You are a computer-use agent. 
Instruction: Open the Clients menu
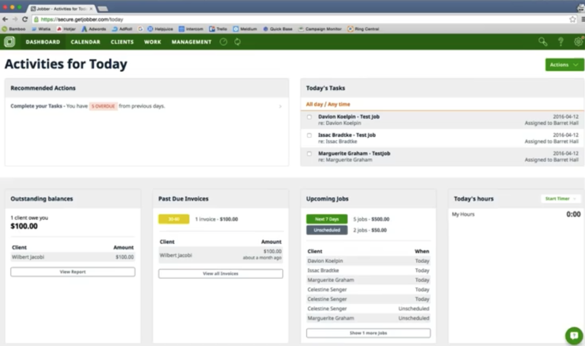click(x=122, y=42)
